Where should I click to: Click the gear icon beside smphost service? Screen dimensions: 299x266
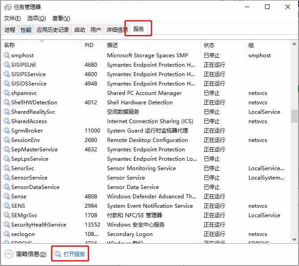[x=6, y=56]
